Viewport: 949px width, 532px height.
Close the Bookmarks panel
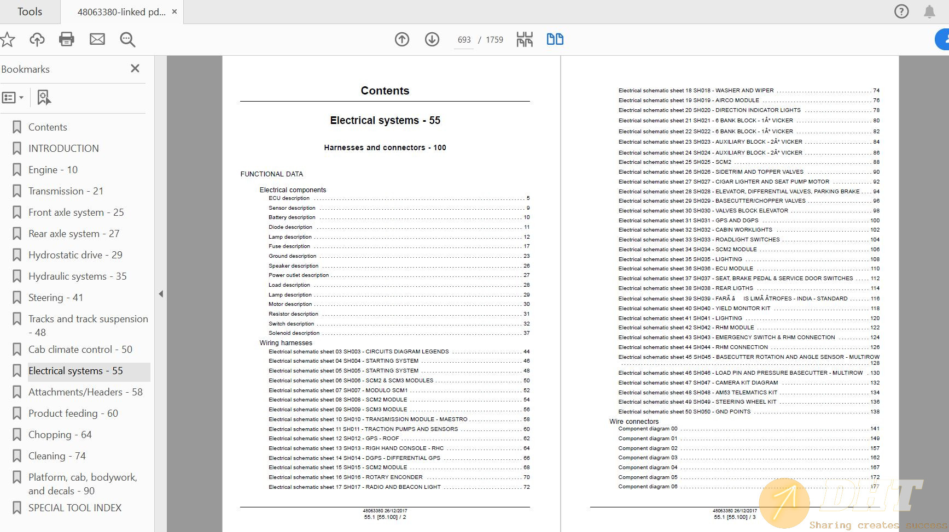[x=135, y=68]
